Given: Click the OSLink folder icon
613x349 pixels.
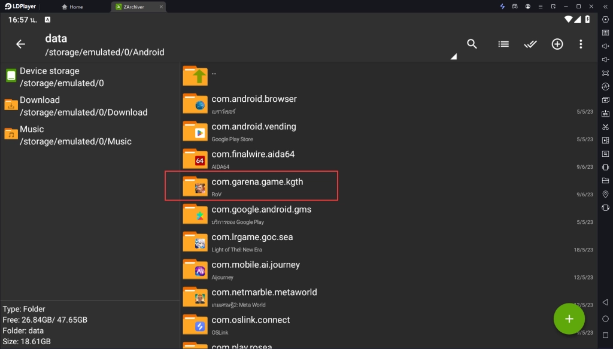Looking at the screenshot, I should [195, 324].
